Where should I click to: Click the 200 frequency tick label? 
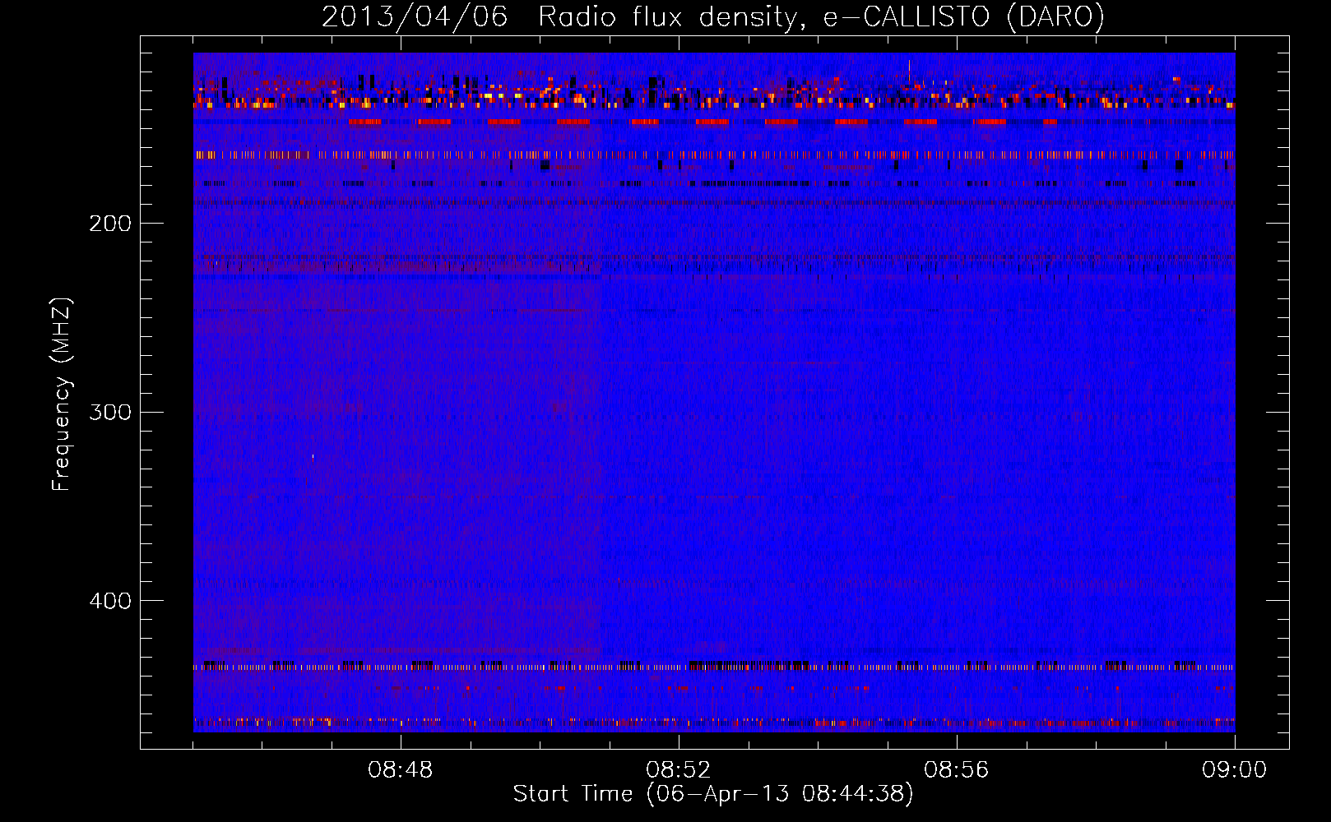(110, 224)
